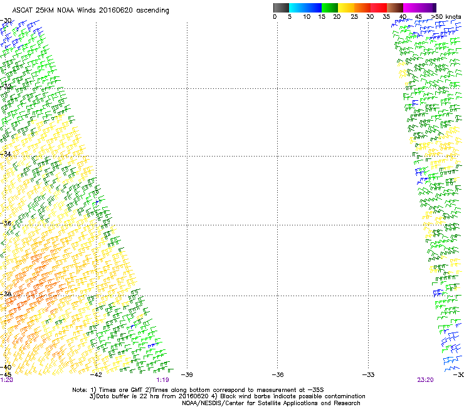Click the '-36' longitude label on the bottom axis
Screen dimensions: 464x407
pos(278,374)
